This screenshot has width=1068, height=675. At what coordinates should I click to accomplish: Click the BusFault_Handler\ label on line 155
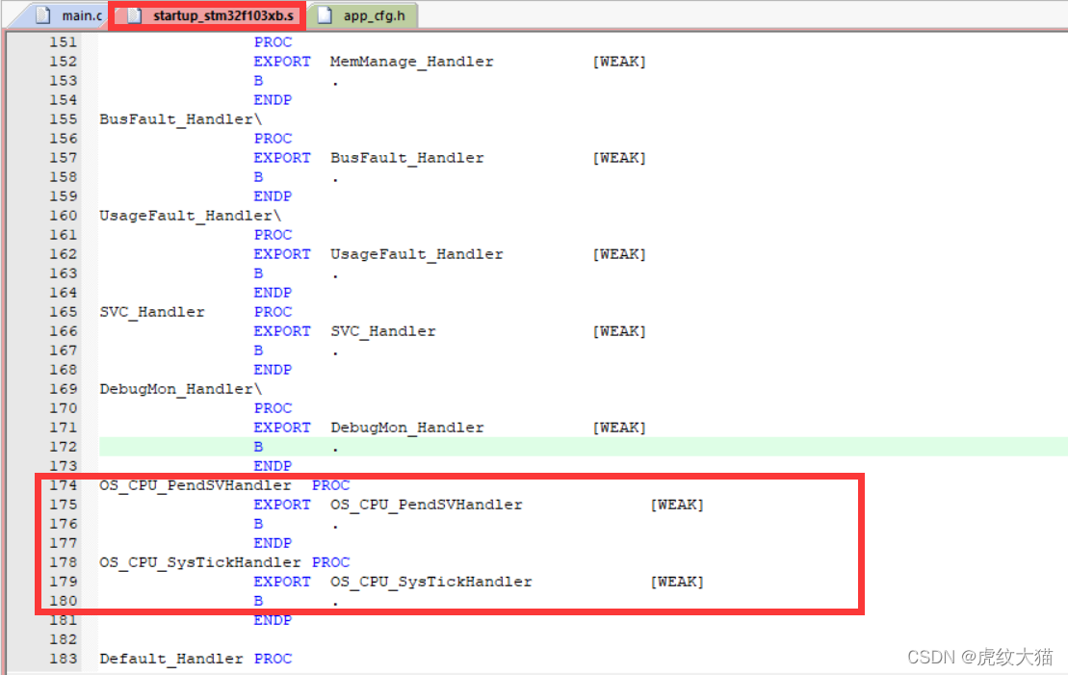click(180, 119)
